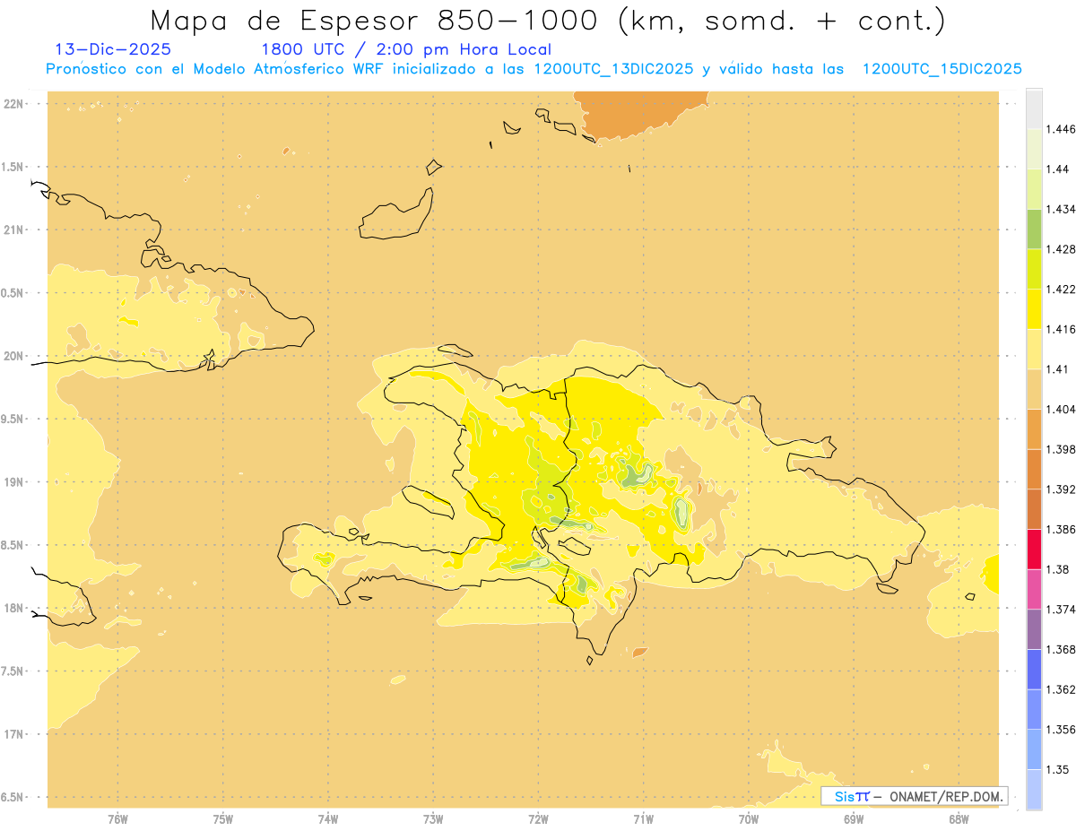Click the legend value "1.386"

pyautogui.click(x=1061, y=529)
